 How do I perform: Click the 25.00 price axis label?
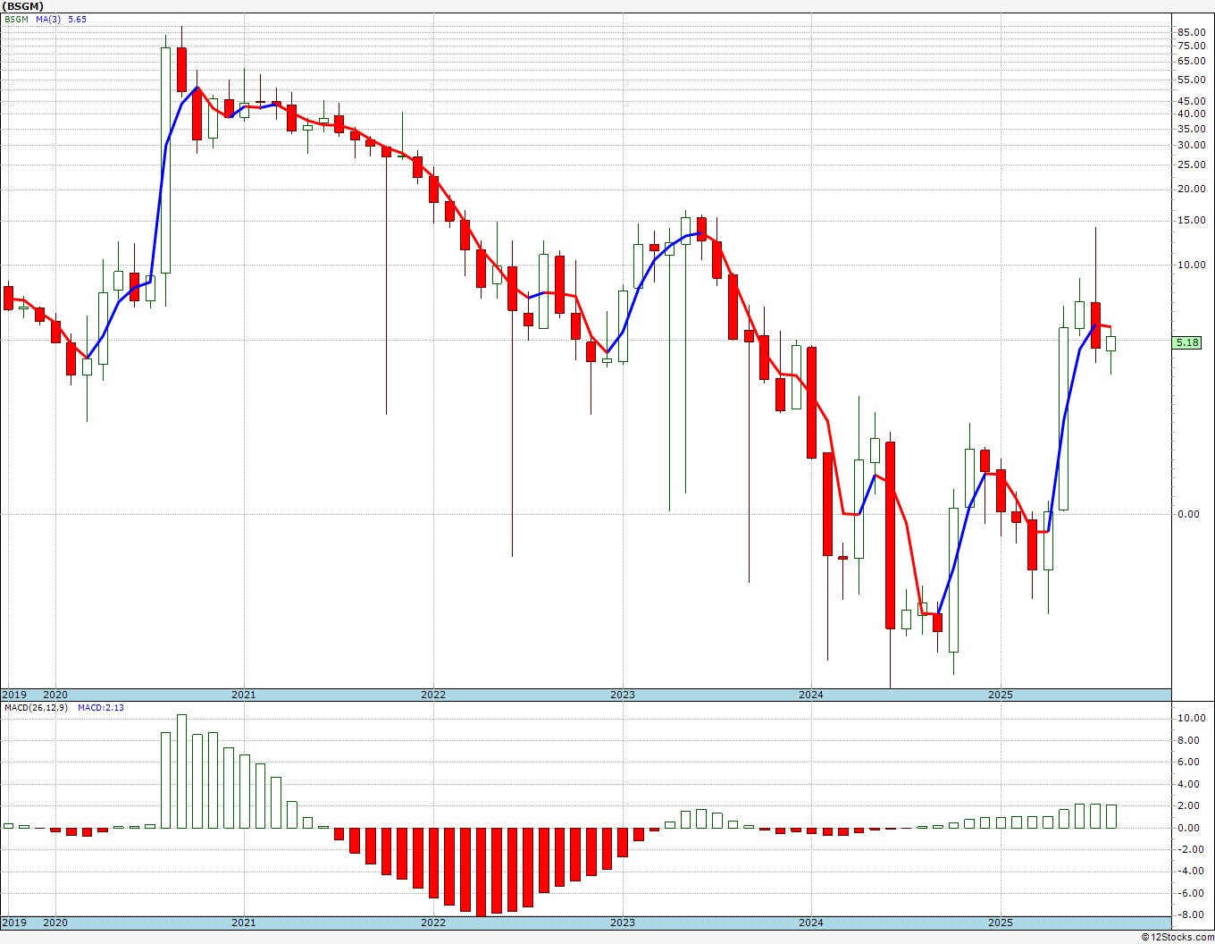1192,164
